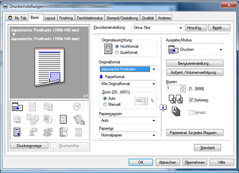The width and height of the screenshot is (239, 173).
Task: Increase zoom percent with up arrow
Action: pos(145,99)
